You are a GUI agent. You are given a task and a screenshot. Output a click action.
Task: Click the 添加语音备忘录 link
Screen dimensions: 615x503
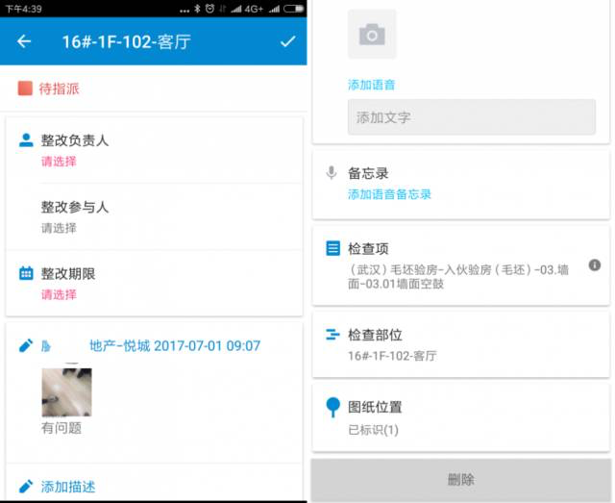[x=389, y=194]
